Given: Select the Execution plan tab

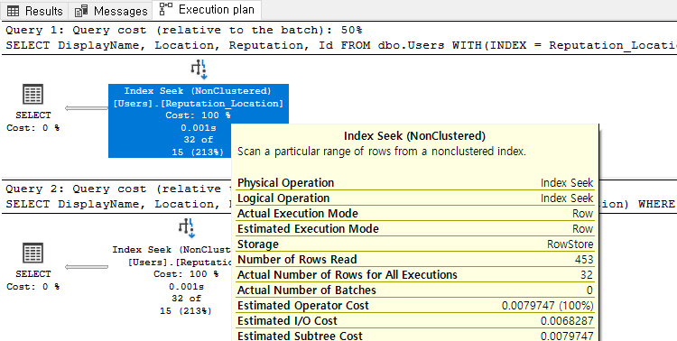Looking at the screenshot, I should [x=207, y=10].
